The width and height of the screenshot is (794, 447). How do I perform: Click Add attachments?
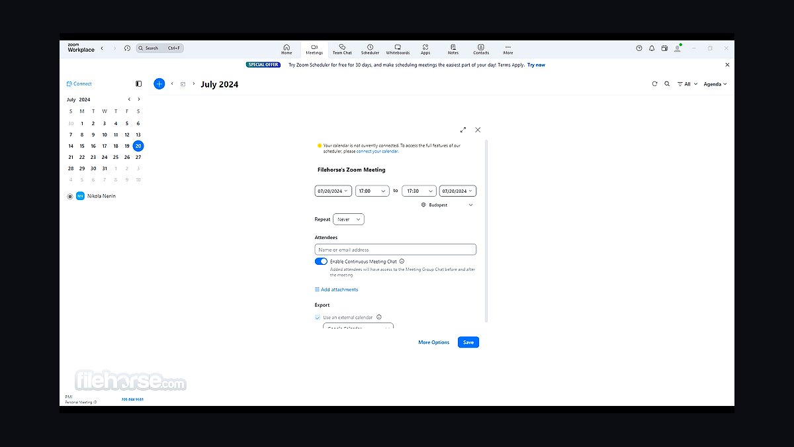coord(337,289)
